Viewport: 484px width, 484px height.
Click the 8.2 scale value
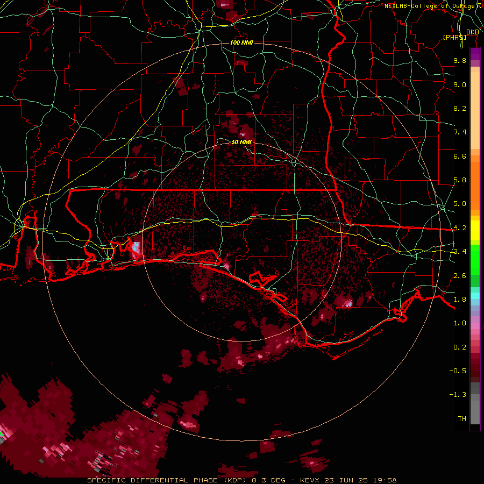[x=460, y=108]
